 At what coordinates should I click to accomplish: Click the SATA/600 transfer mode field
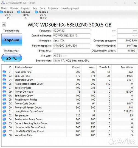point(72,45)
